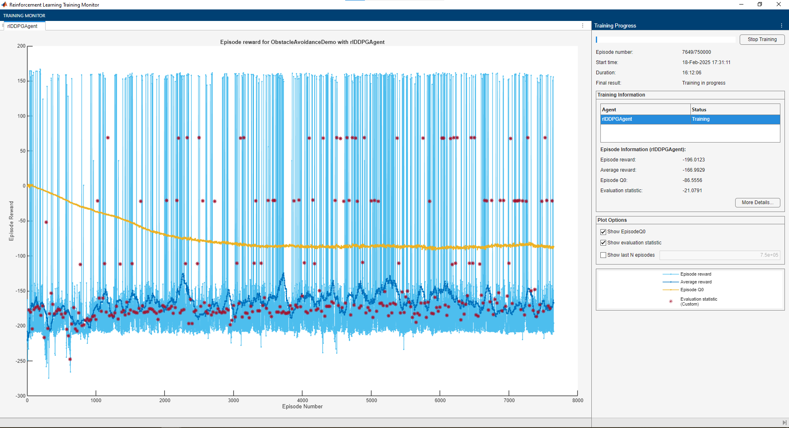Image resolution: width=789 pixels, height=428 pixels.
Task: Switch to the rlDDPGAgent plot tab
Action: (x=23, y=26)
